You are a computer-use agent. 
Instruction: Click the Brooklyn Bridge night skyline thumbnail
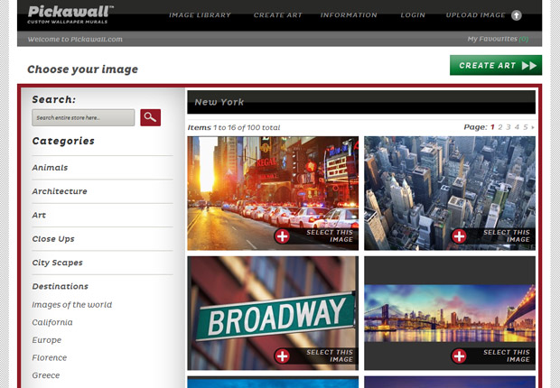coord(450,313)
